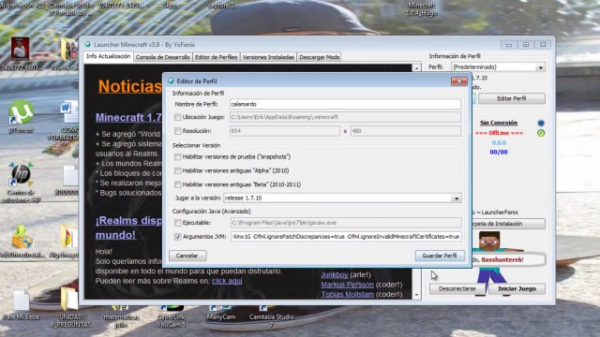Enable snapshots test versions checkbox
The width and height of the screenshot is (600, 337).
click(x=177, y=157)
